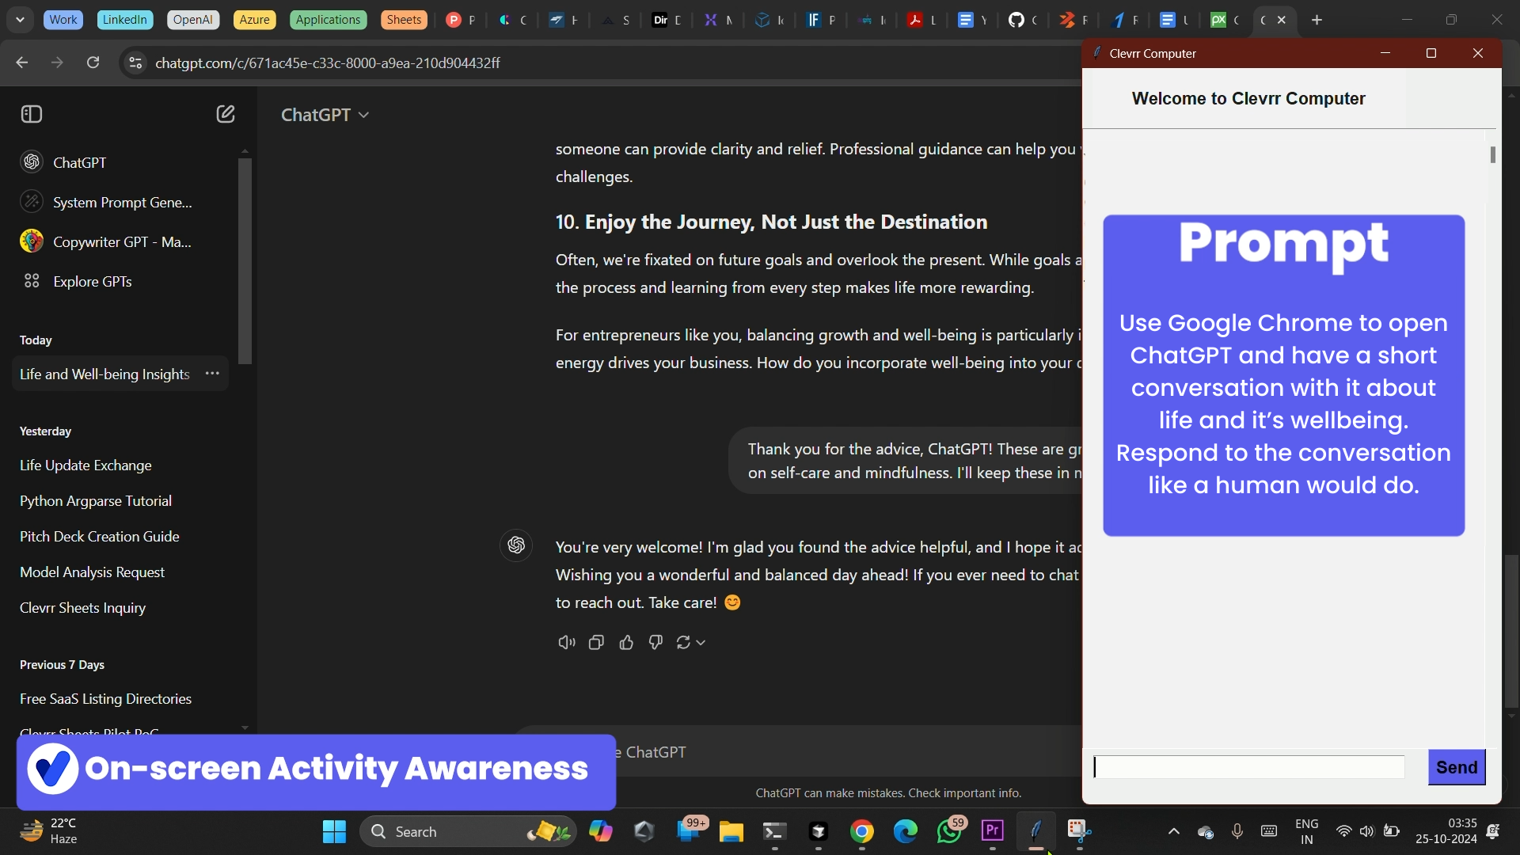This screenshot has height=855, width=1520.
Task: Open the Python Argparse Tutorial chat
Action: tap(96, 501)
